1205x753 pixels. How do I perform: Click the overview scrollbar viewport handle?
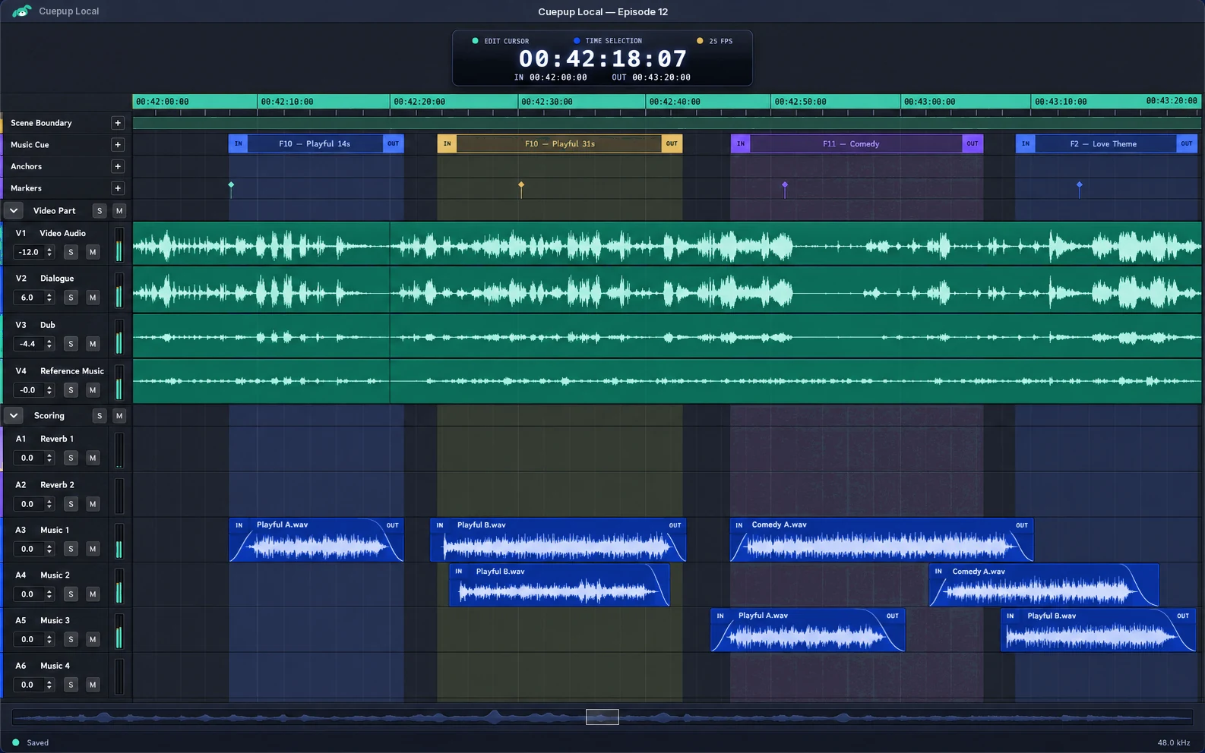(602, 717)
